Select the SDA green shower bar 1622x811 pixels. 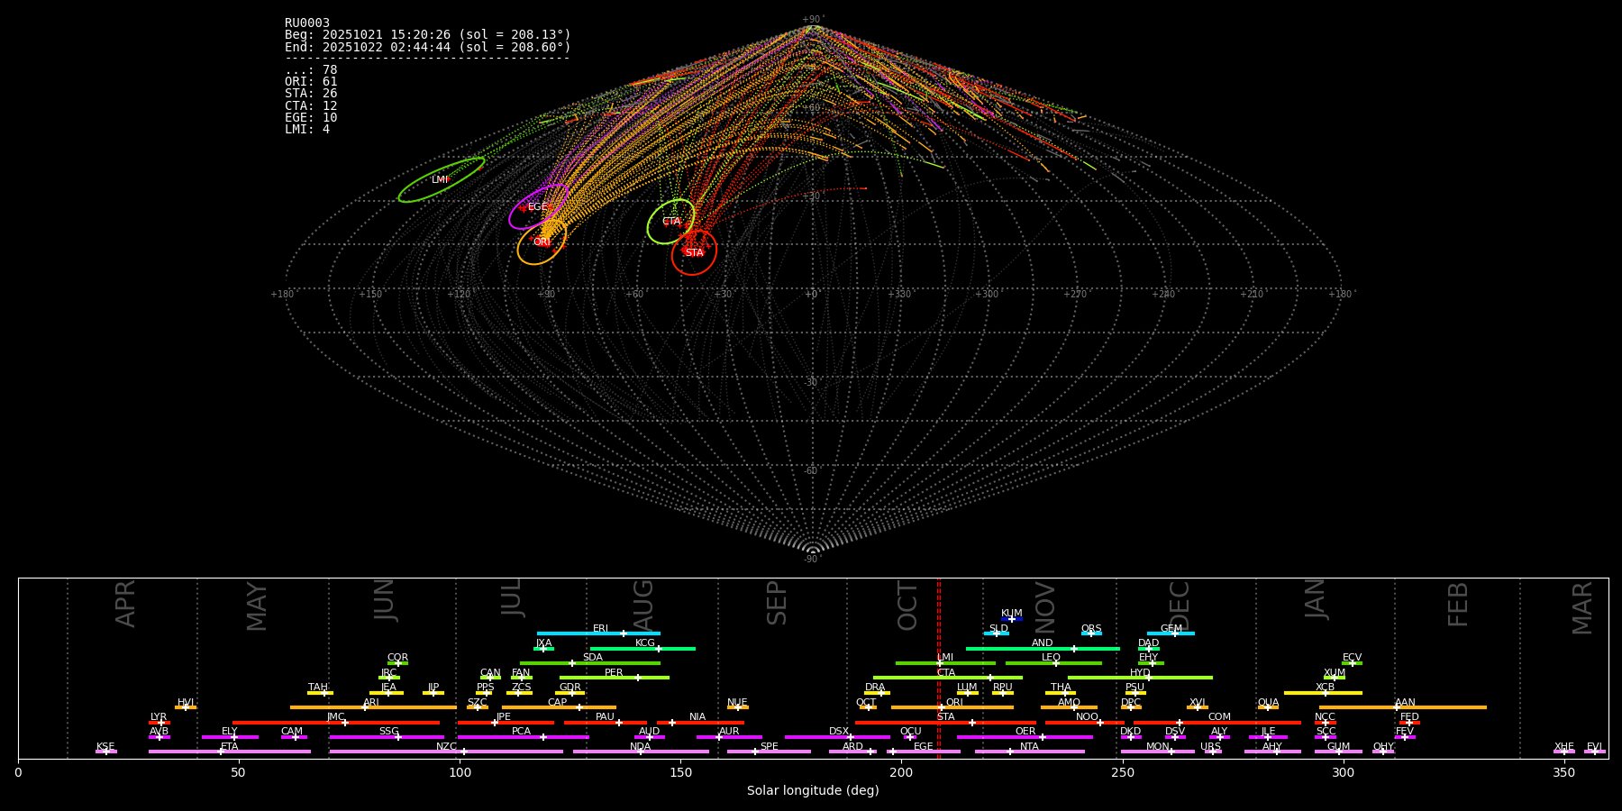(x=589, y=663)
